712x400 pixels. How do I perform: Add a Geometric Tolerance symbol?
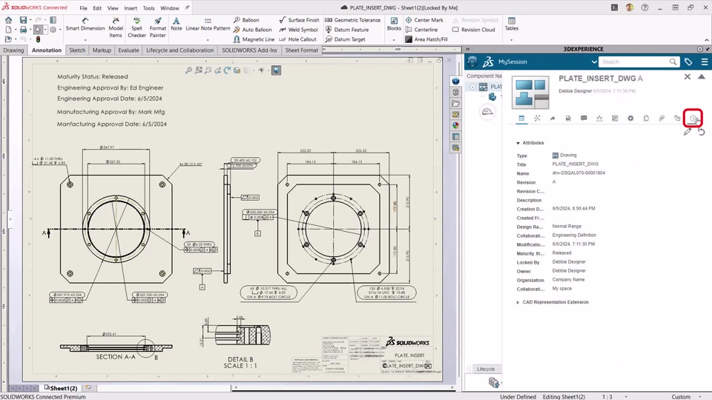(x=352, y=20)
